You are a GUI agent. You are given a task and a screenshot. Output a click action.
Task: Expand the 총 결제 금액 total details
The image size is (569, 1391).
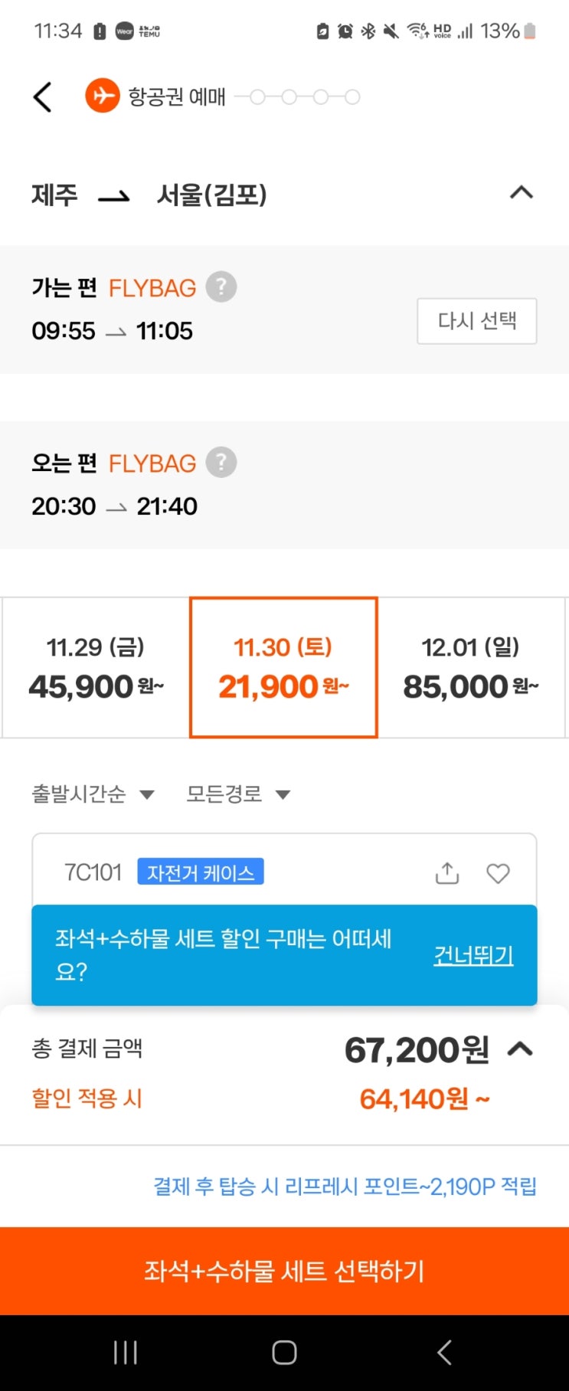pos(521,1049)
